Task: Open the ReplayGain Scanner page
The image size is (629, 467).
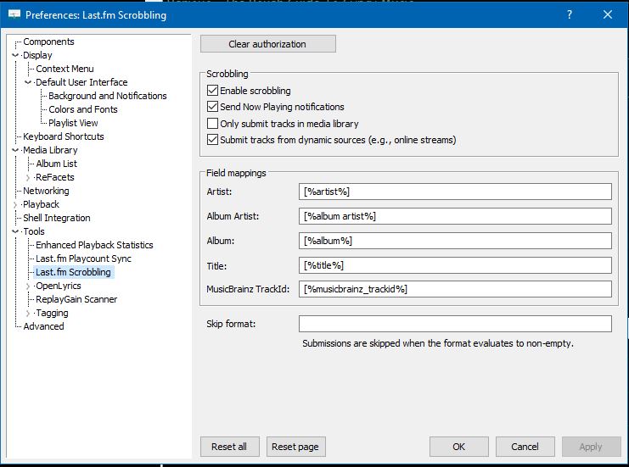Action: 76,299
